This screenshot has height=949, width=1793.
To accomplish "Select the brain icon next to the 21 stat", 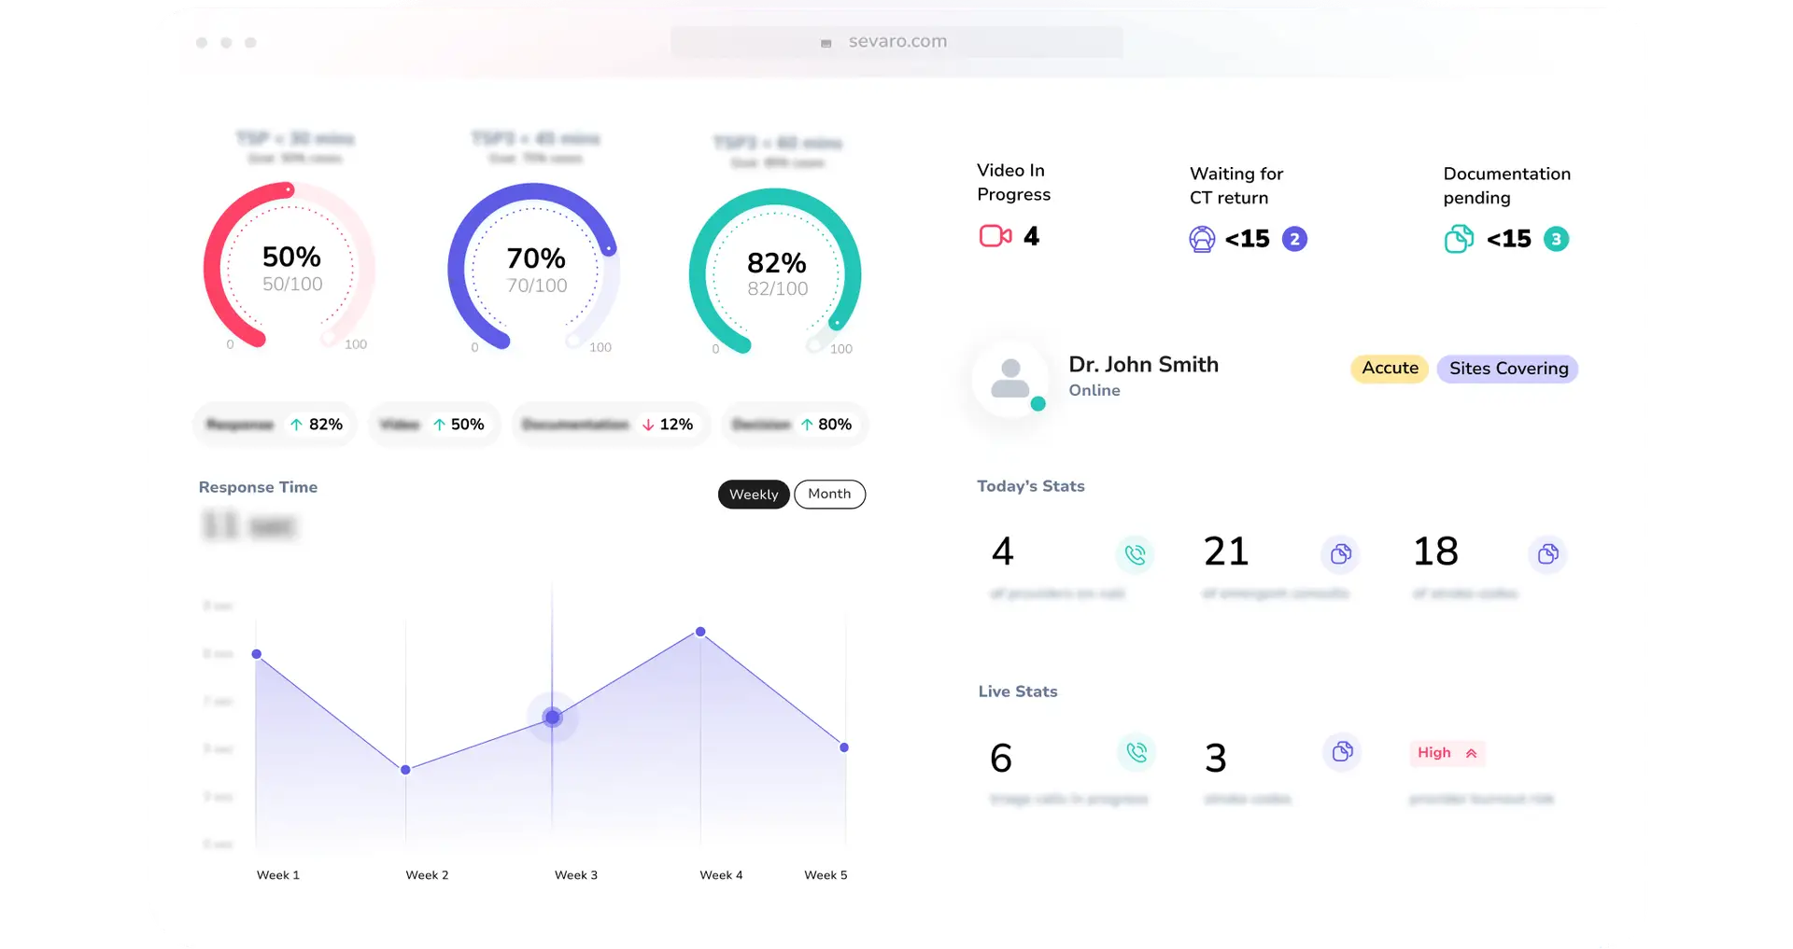I will [x=1342, y=554].
